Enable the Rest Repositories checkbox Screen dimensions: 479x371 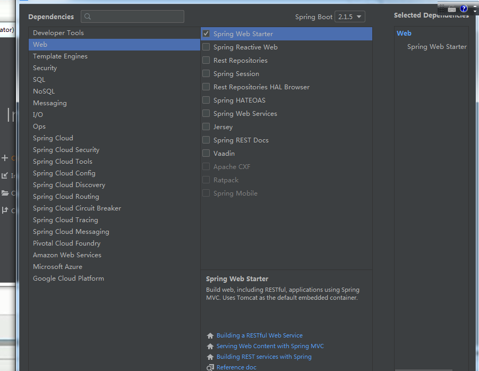(206, 60)
